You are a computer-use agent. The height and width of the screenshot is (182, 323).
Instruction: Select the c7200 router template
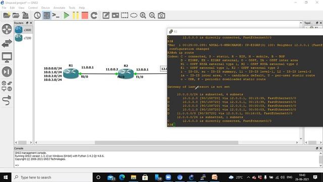[23, 38]
